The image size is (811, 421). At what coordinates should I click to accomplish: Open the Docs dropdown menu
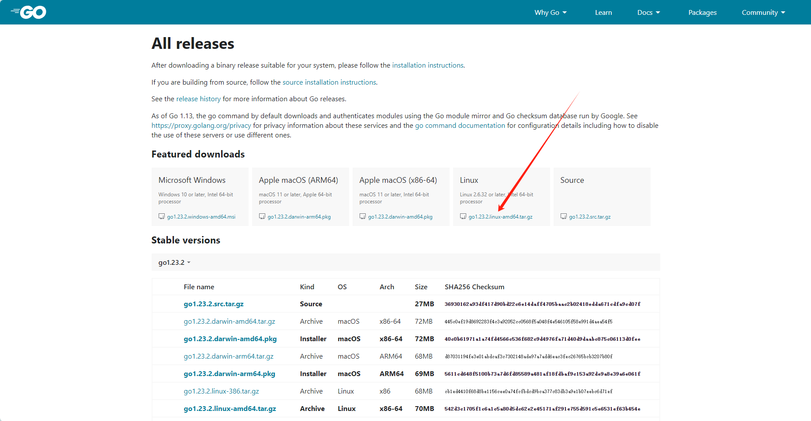[x=648, y=12]
